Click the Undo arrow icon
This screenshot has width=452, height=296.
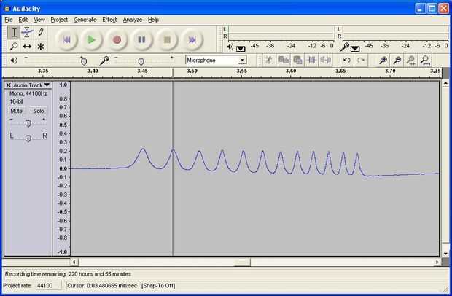347,61
